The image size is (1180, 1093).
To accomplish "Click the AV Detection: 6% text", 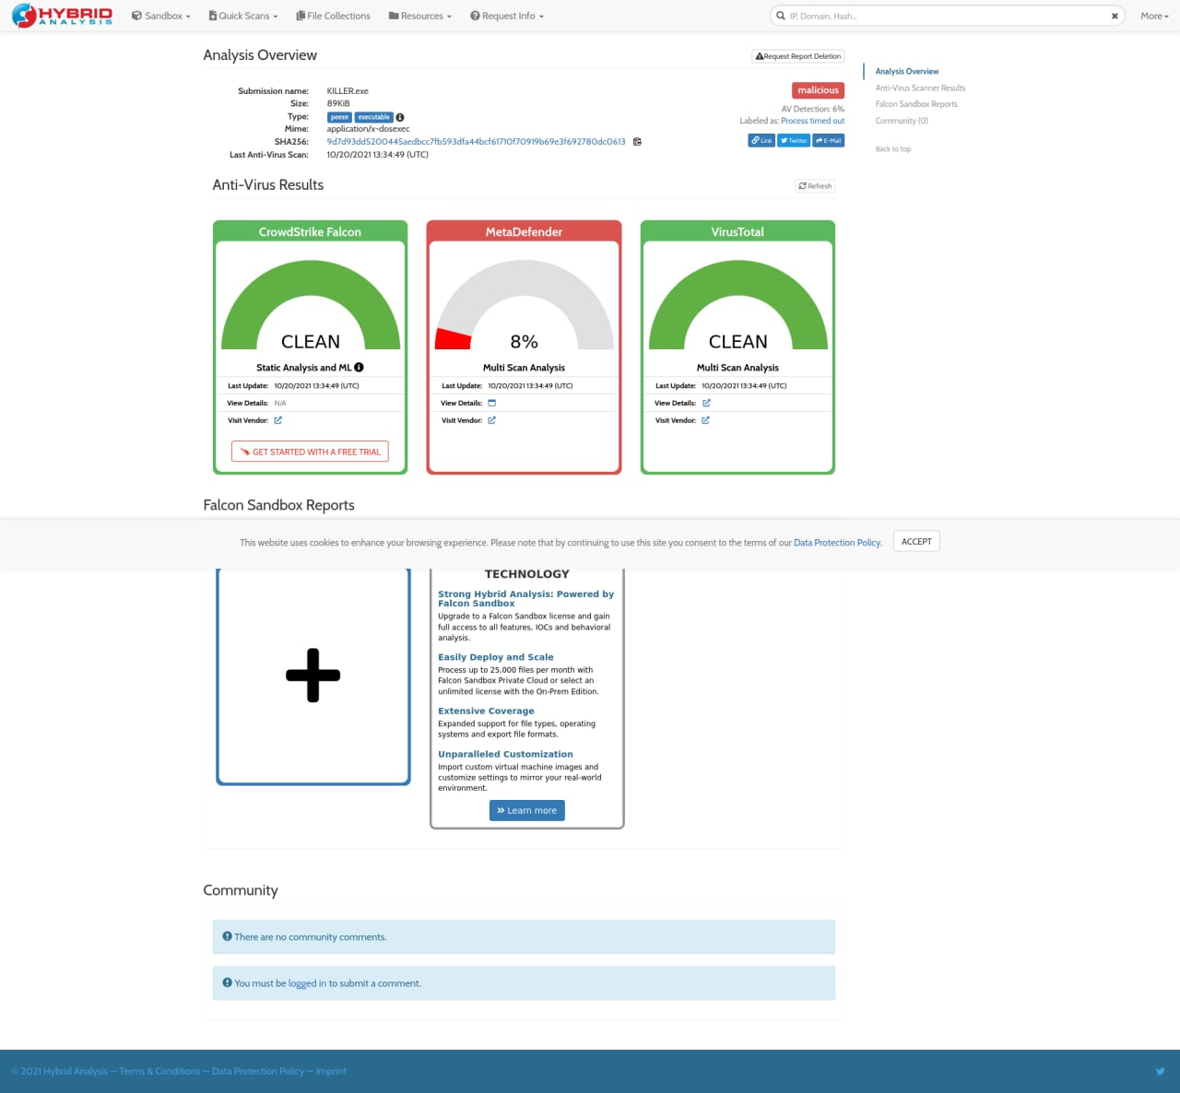I will coord(812,109).
